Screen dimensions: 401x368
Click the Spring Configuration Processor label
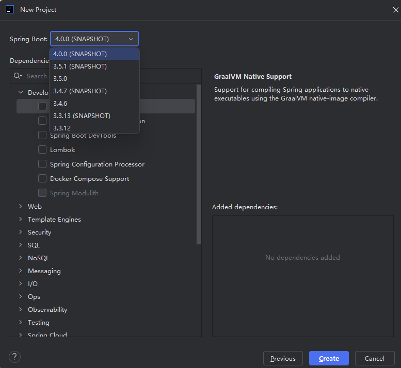(97, 164)
